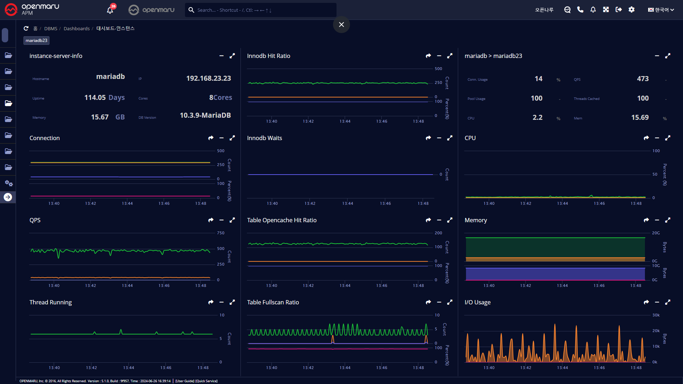Click the refresh icon beside breadcrumb

point(26,28)
